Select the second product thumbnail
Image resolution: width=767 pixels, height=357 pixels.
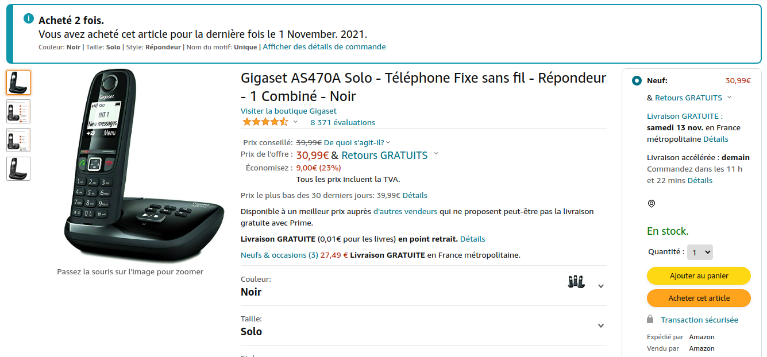point(18,111)
